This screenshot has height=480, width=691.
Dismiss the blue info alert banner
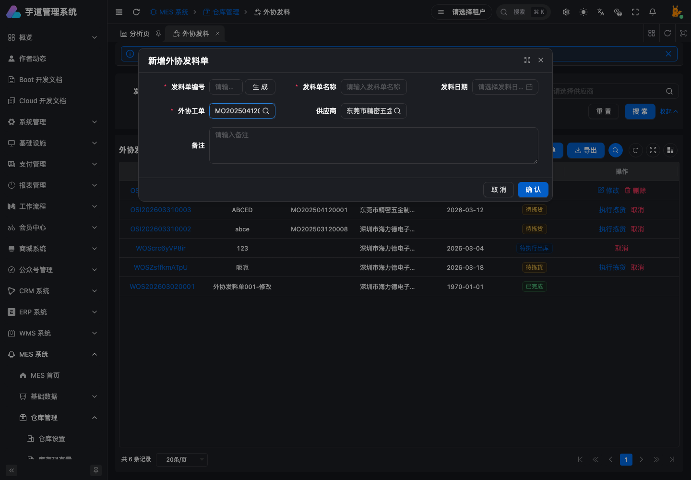(668, 54)
